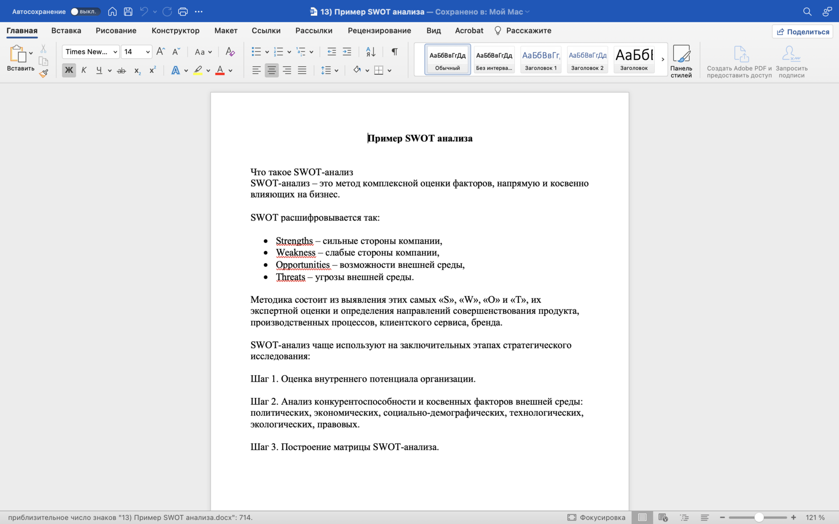The image size is (839, 524).
Task: Switch to draft view in status bar
Action: coord(705,518)
